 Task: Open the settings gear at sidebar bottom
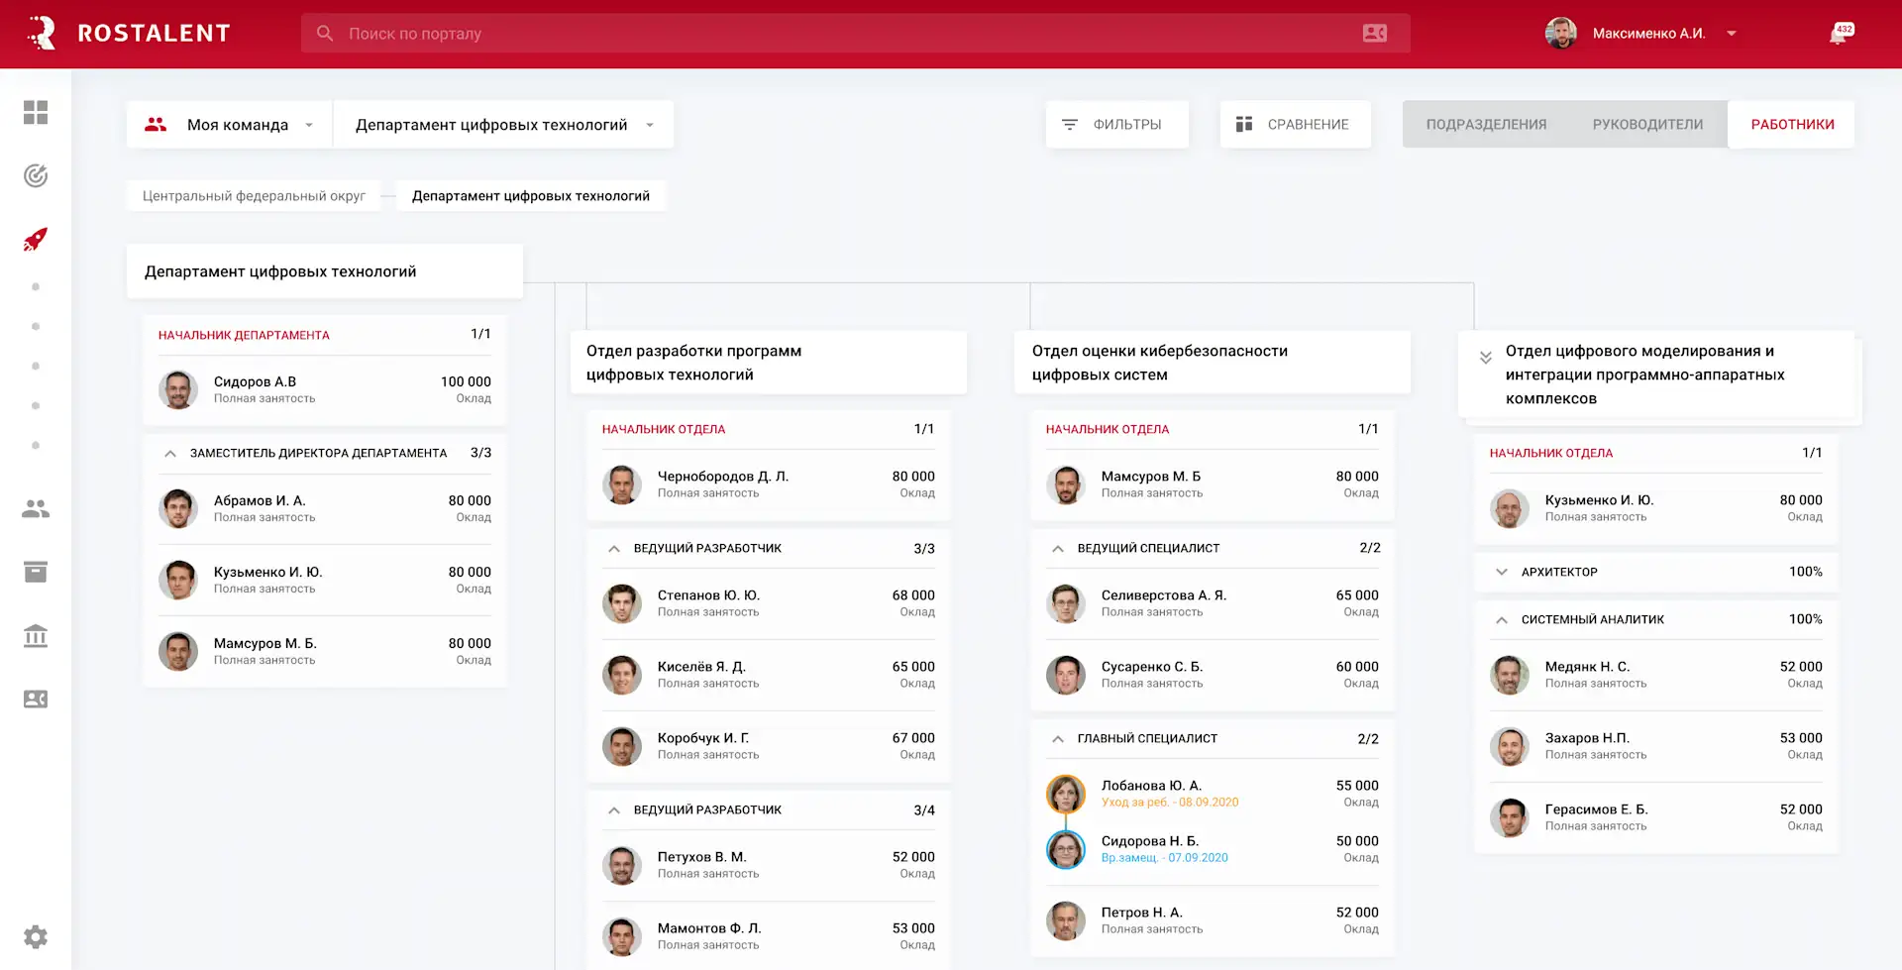(36, 936)
